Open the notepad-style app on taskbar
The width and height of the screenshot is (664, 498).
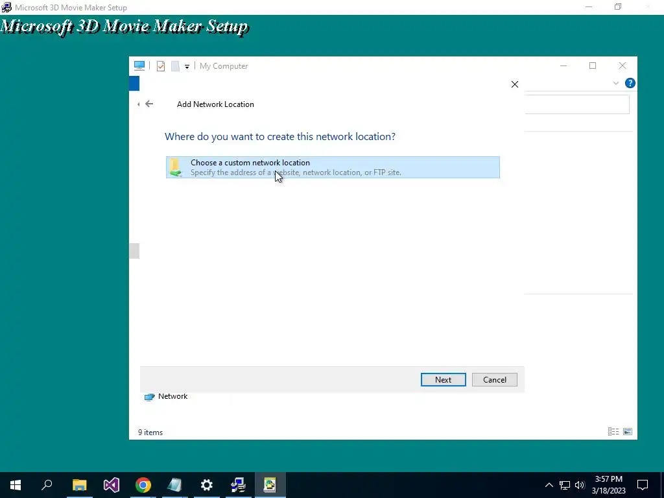(174, 485)
